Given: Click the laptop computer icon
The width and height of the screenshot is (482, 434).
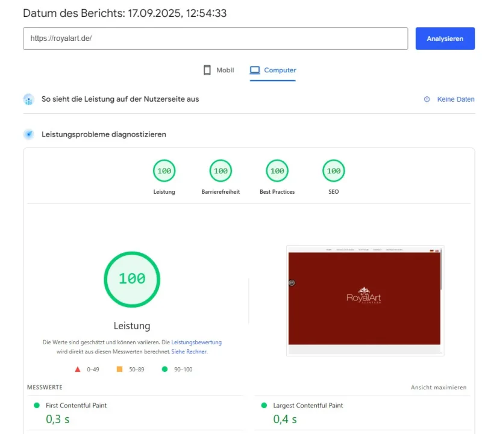Looking at the screenshot, I should (x=255, y=70).
